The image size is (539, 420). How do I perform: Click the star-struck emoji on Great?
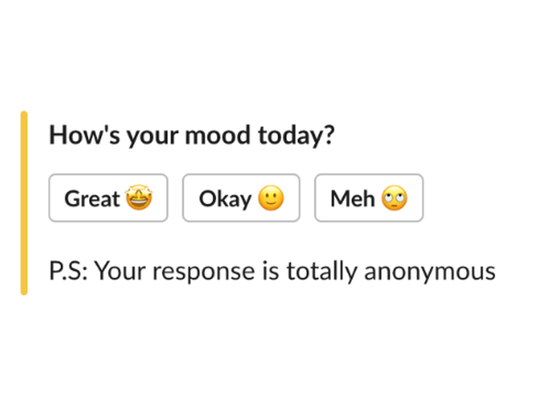coord(139,198)
